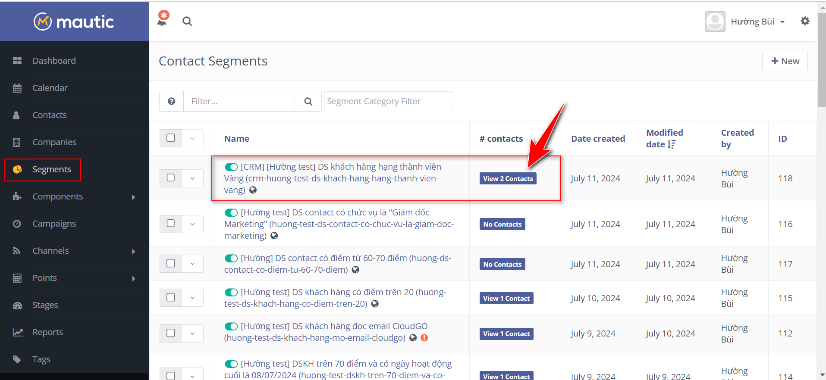This screenshot has height=380, width=826.
Task: Click the Segment Category Filter field
Action: [x=388, y=101]
